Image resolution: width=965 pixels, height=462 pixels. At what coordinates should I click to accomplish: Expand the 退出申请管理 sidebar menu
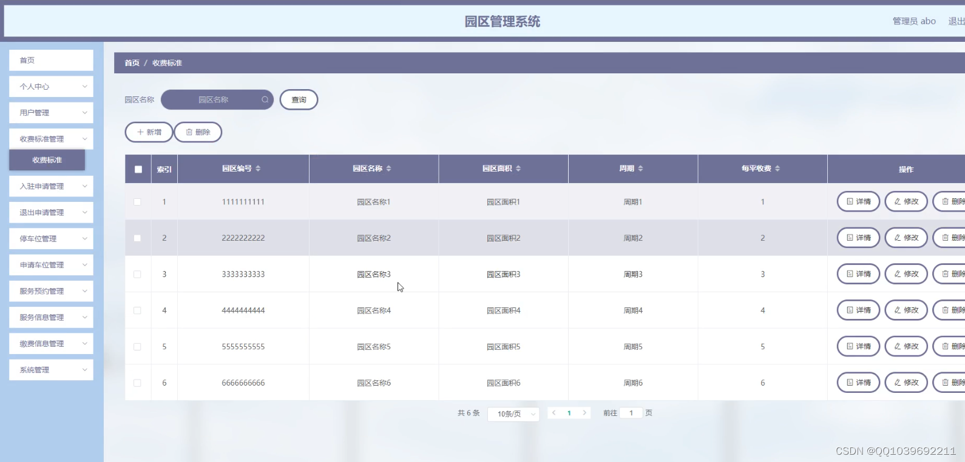pyautogui.click(x=51, y=212)
